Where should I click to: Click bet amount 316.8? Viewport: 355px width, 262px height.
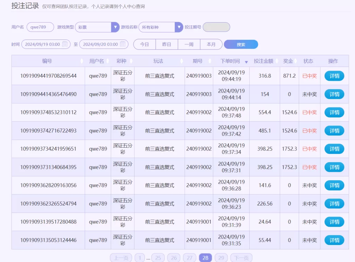point(265,76)
